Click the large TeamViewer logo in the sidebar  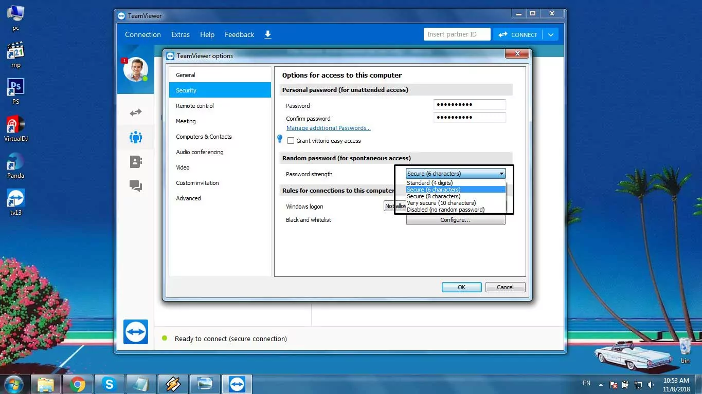coord(136,332)
